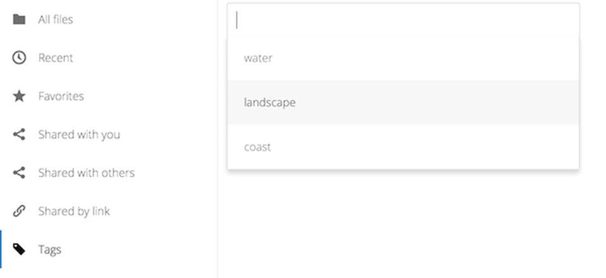Screen dimensions: 606x278
Task: Click the folder icon beside All files
Action: click(x=19, y=20)
